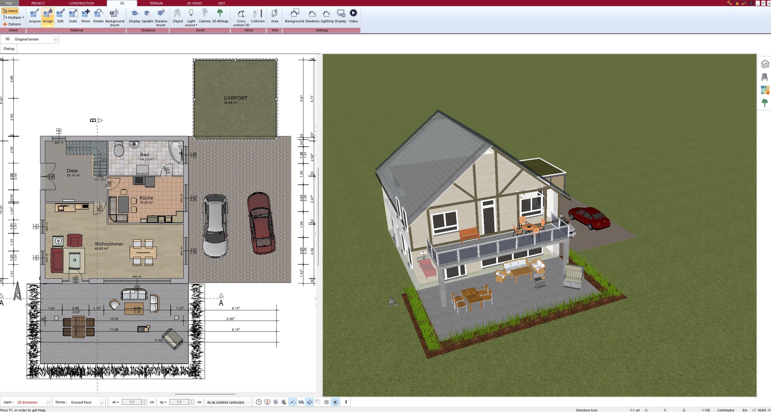Open the materials catalog in the right sidebar
The image size is (771, 412).
(x=765, y=90)
